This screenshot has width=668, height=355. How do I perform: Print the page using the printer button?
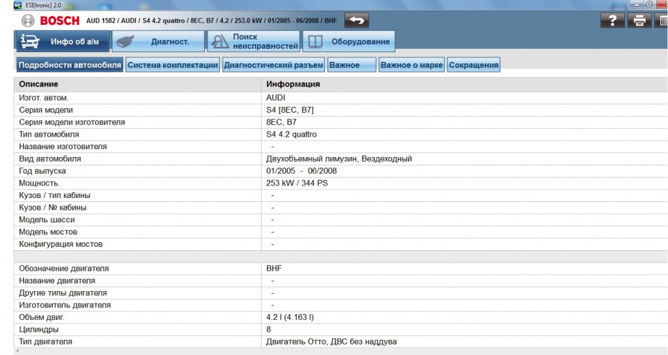pyautogui.click(x=639, y=20)
